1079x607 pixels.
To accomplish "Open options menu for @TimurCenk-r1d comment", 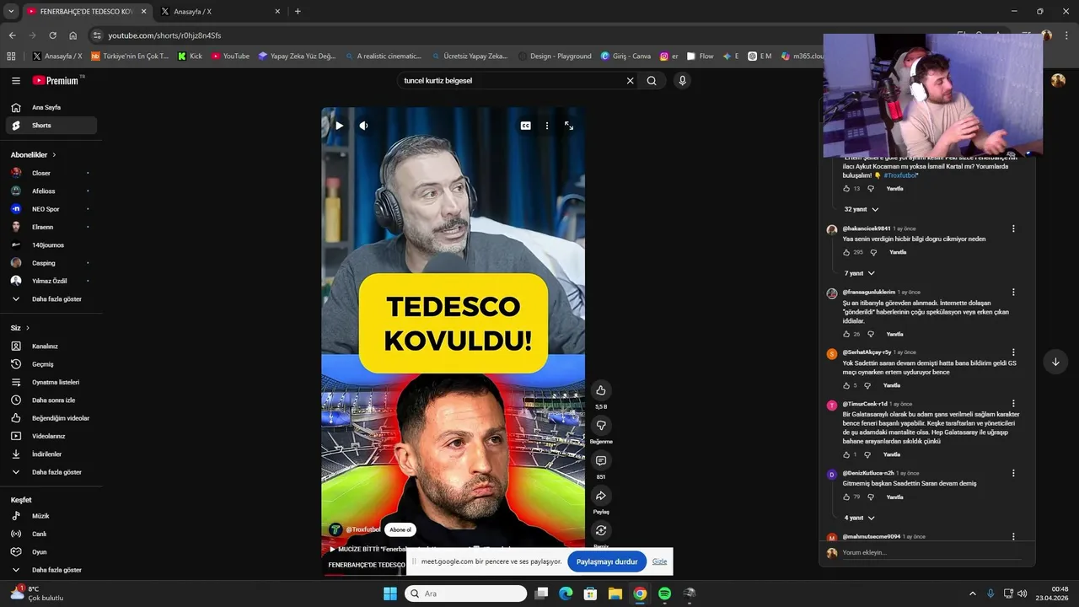I will pyautogui.click(x=1013, y=404).
